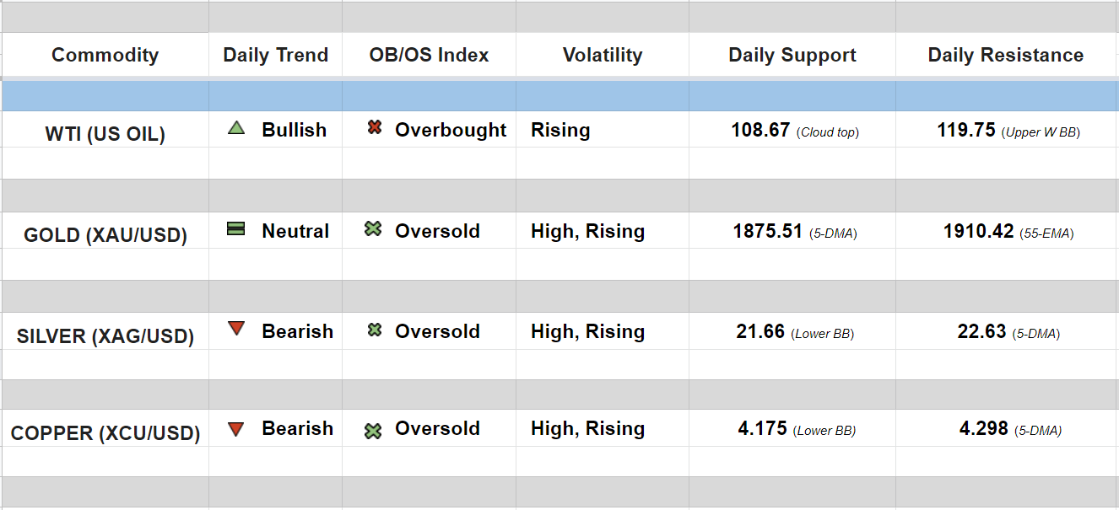Click the green X icon in Silver row
Screen dimensions: 1119x510
click(x=375, y=330)
